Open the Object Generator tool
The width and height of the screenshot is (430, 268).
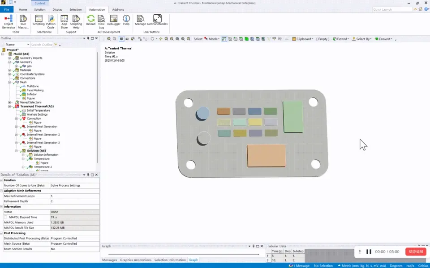(9, 21)
